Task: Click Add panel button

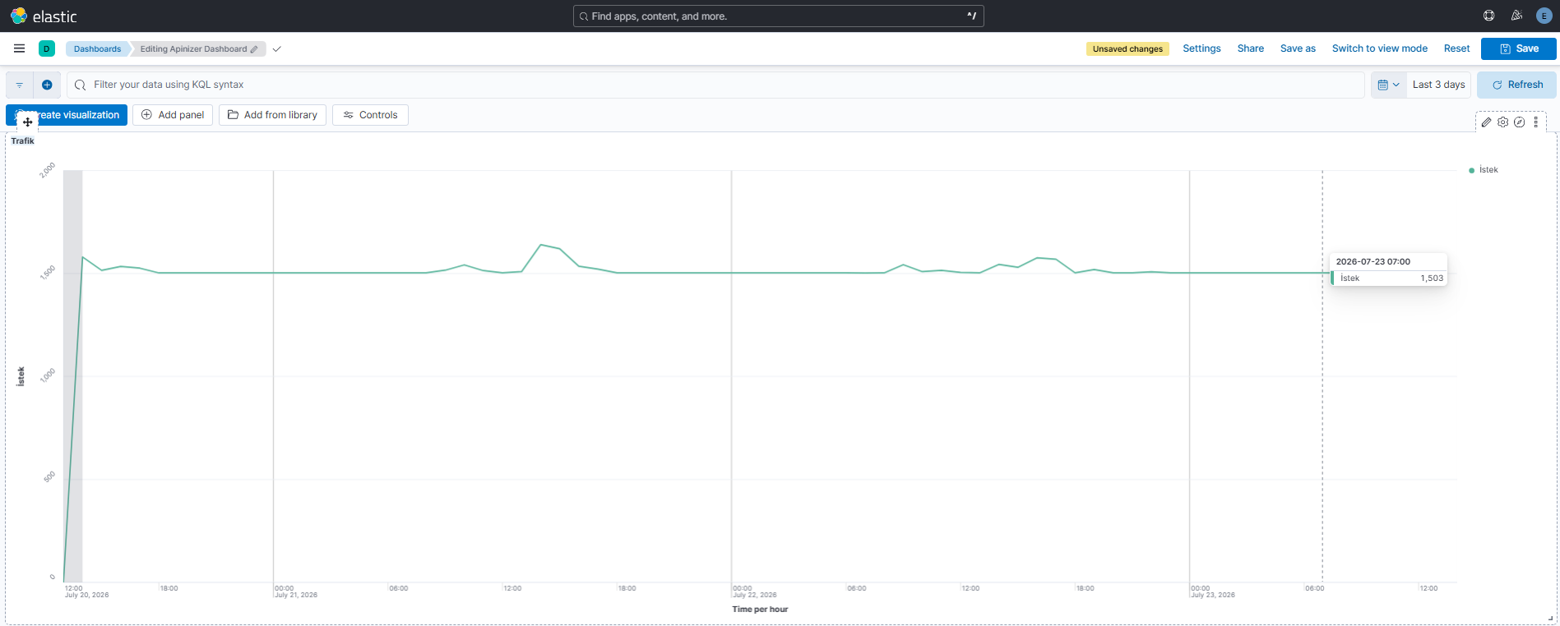Action: coord(173,115)
